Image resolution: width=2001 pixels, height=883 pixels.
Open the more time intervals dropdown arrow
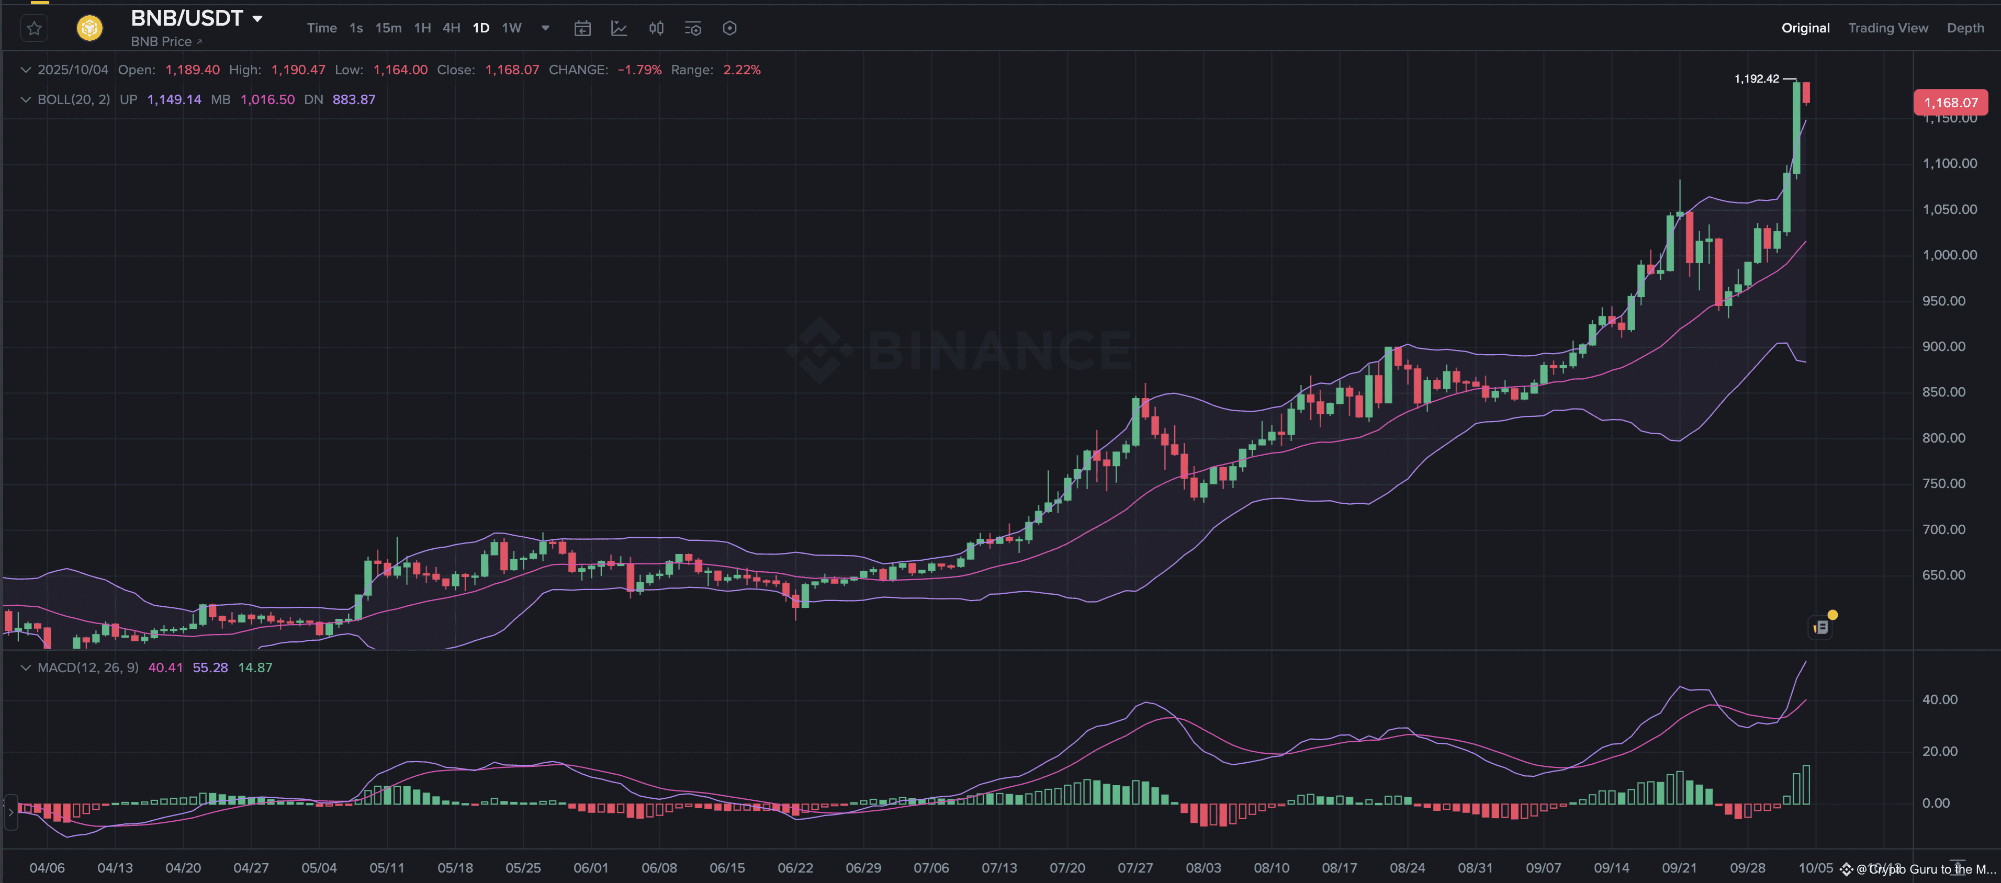coord(545,28)
